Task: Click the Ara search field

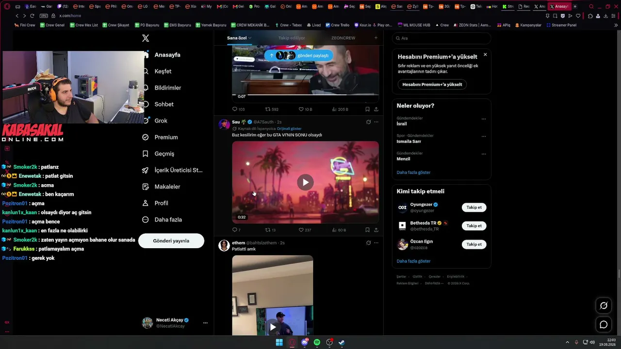Action: (x=441, y=38)
